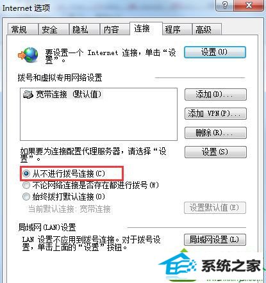Open 局域网设置(L) button
This screenshot has height=283, width=266.
tap(215, 239)
